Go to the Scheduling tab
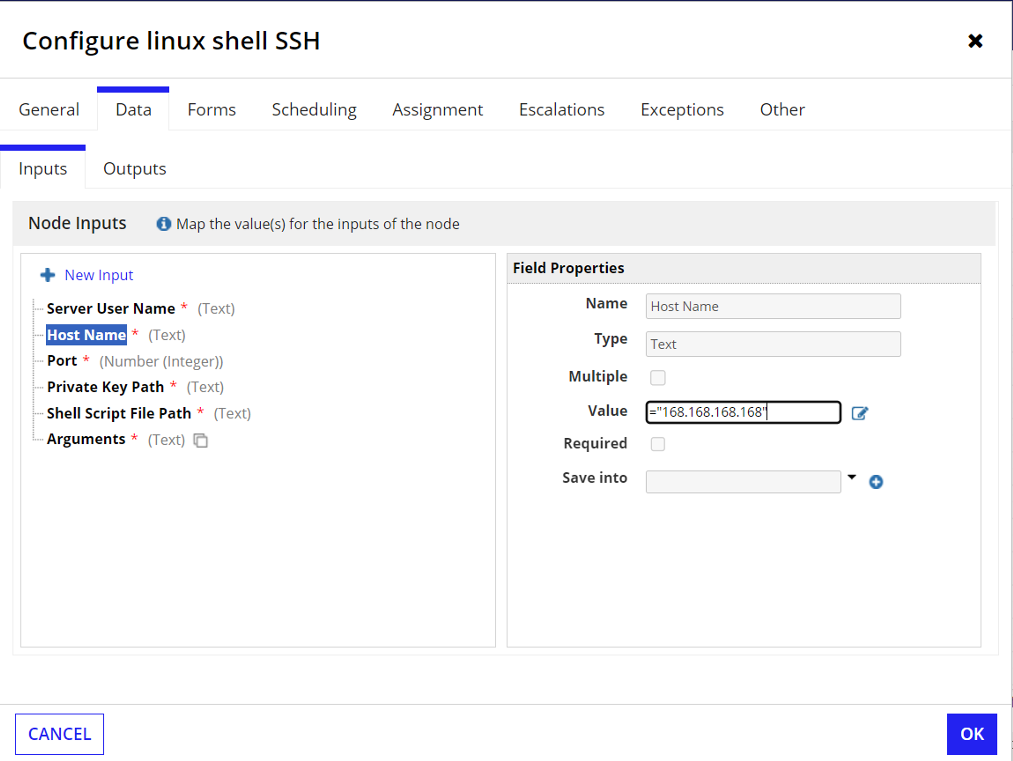 point(314,110)
